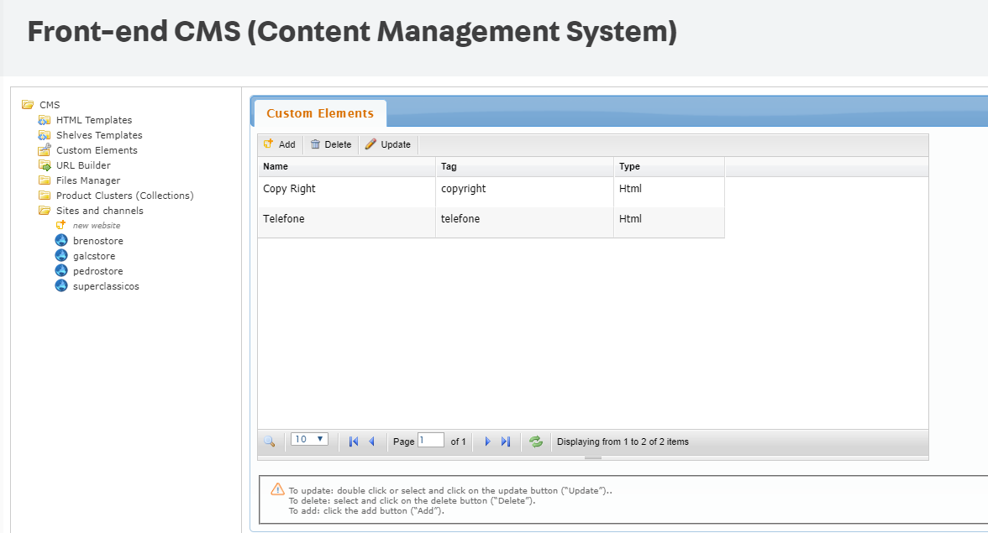Collapse the Sites and channels folder
The height and width of the screenshot is (533, 988).
pyautogui.click(x=44, y=211)
